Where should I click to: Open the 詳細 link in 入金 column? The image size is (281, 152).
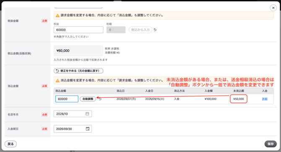pos(265,99)
